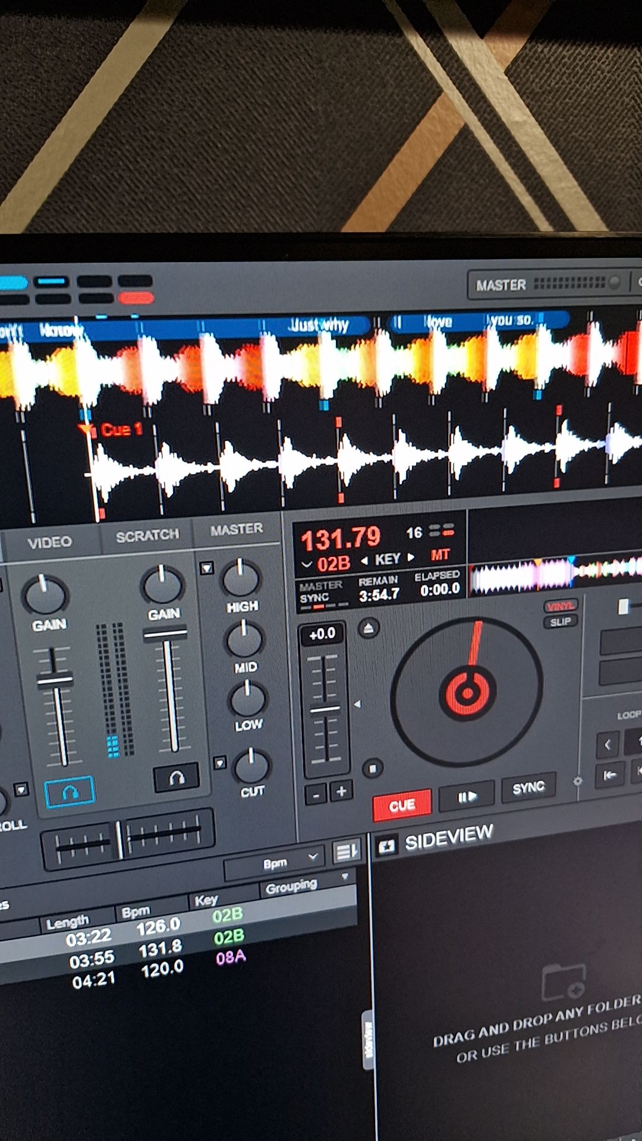Click the MID EQ knob
Screen dimensions: 642x1141
click(x=244, y=639)
